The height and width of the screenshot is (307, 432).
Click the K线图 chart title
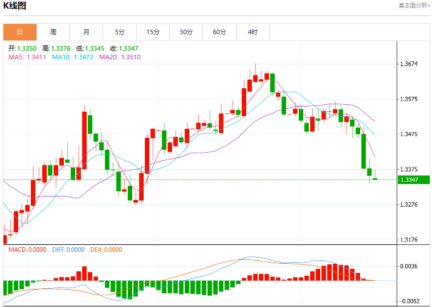pyautogui.click(x=15, y=6)
